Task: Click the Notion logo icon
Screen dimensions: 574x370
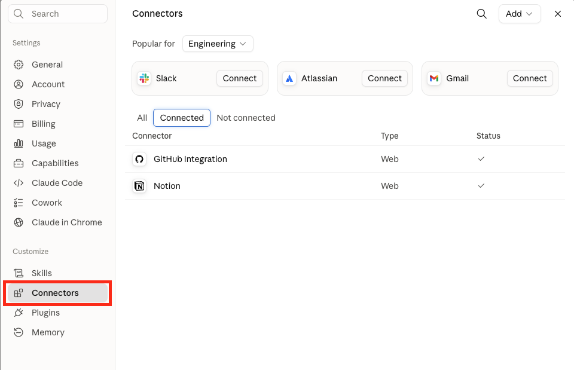Action: pyautogui.click(x=139, y=186)
